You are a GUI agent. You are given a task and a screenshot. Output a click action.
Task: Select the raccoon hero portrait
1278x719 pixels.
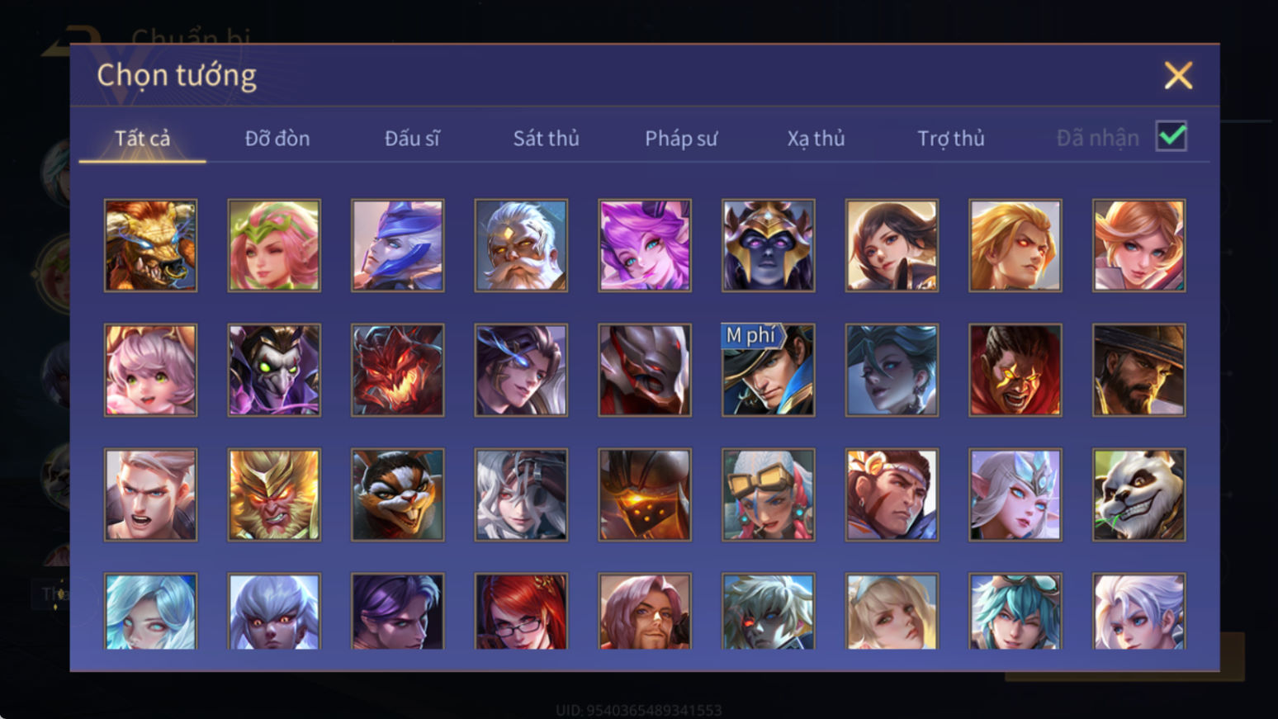coord(397,494)
